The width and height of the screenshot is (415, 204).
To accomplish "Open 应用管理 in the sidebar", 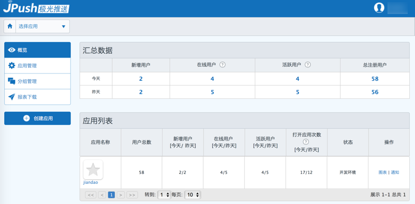I will coord(37,66).
